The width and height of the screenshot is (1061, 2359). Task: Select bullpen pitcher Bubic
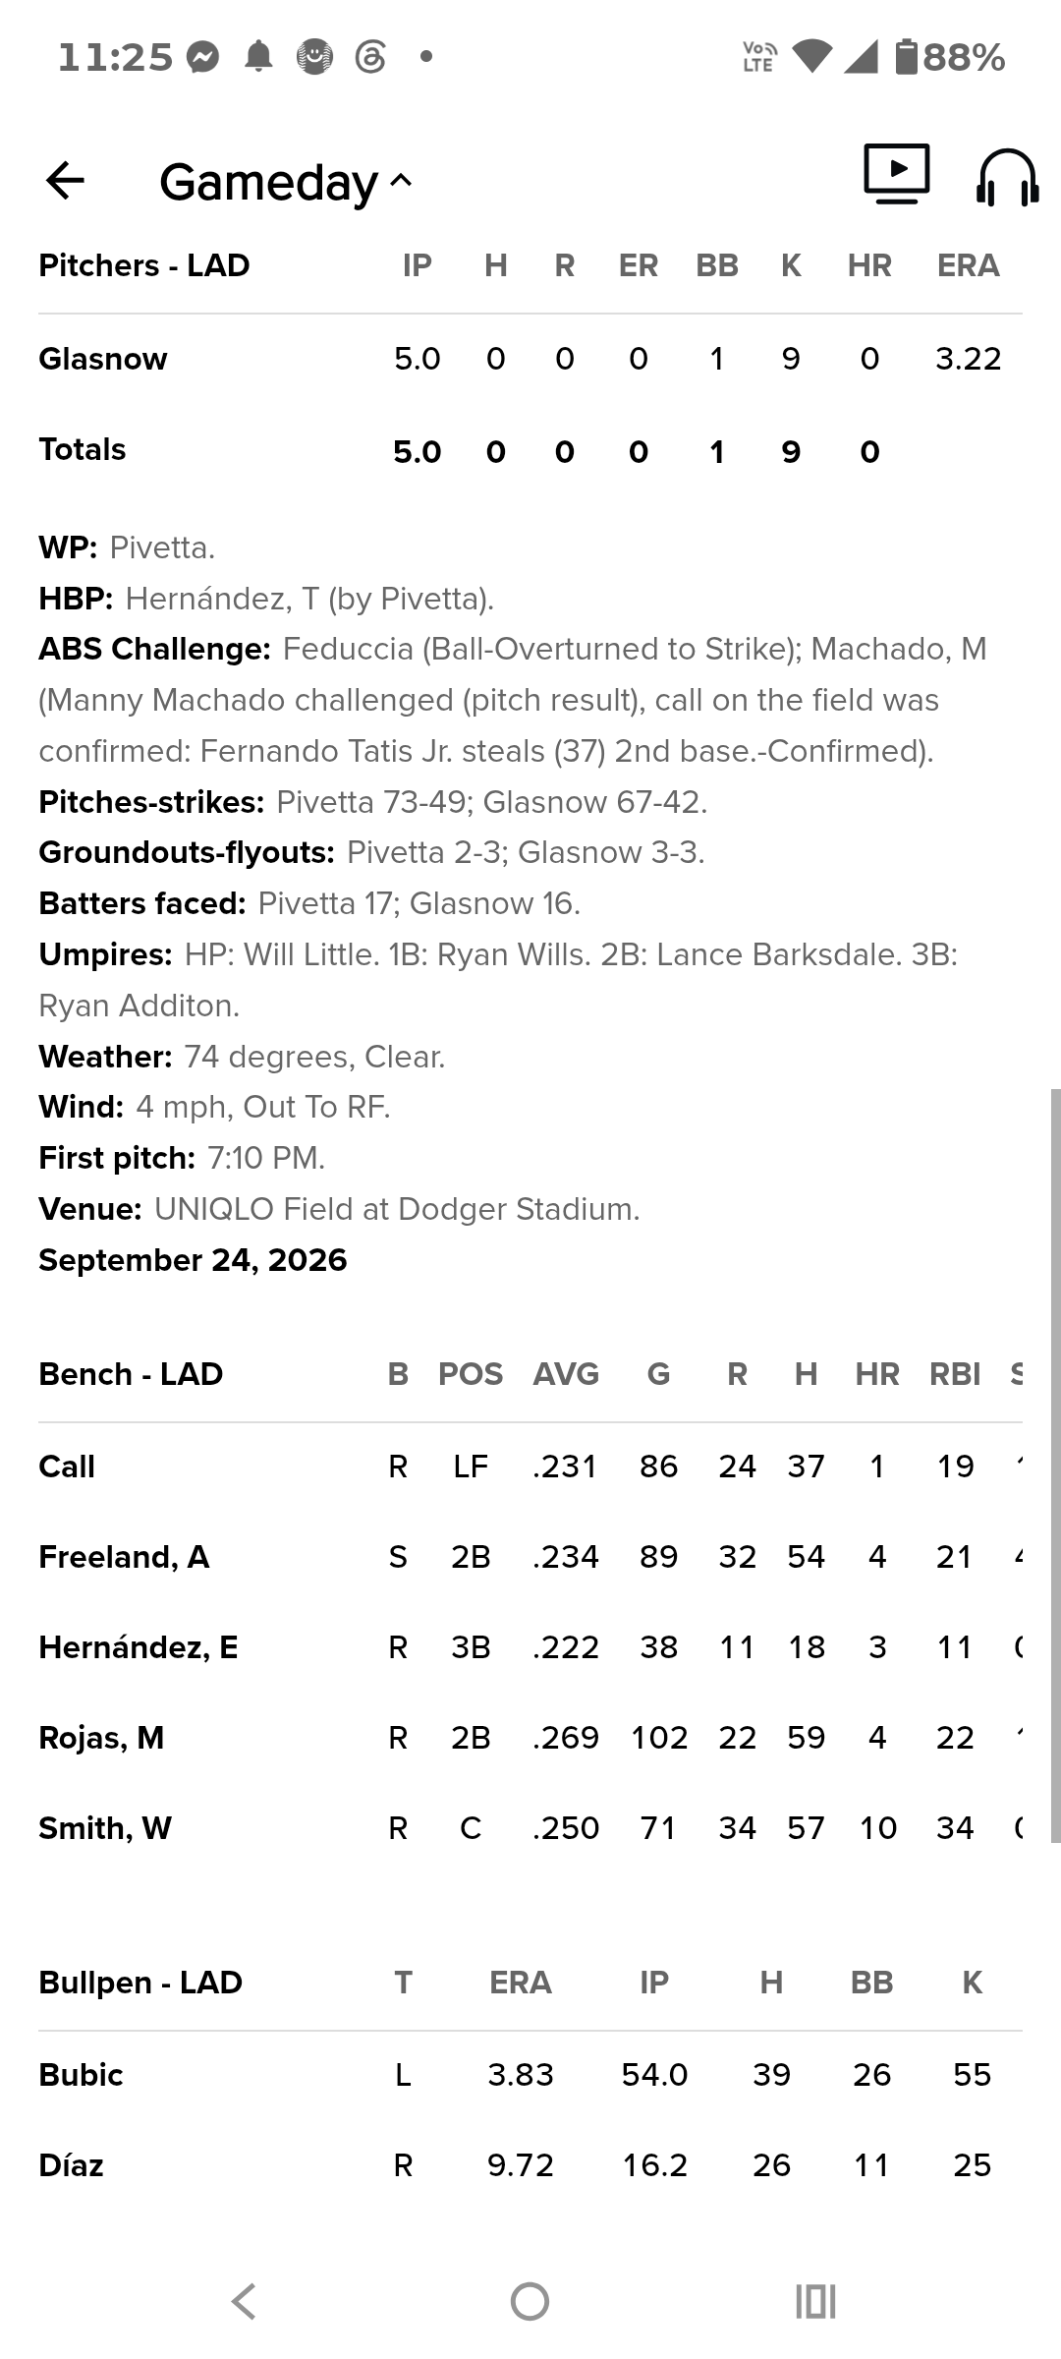click(x=530, y=2075)
